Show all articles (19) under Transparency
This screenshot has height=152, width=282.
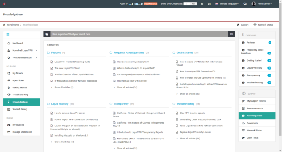coord(127,148)
